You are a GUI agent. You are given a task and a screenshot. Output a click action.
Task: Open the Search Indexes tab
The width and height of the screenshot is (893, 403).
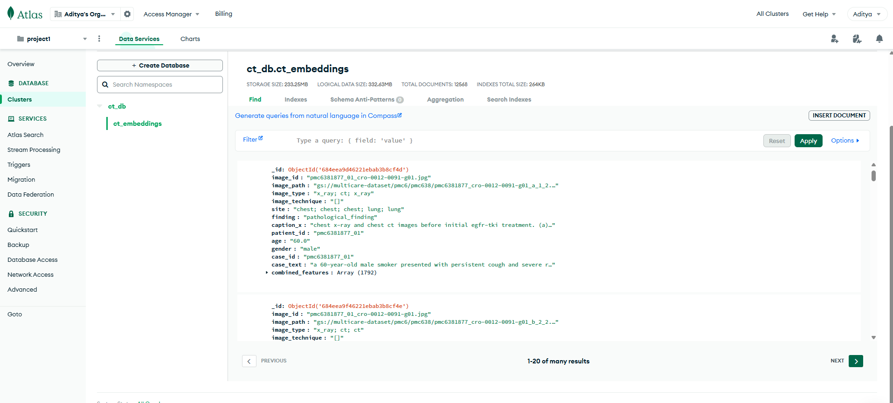[x=509, y=99]
